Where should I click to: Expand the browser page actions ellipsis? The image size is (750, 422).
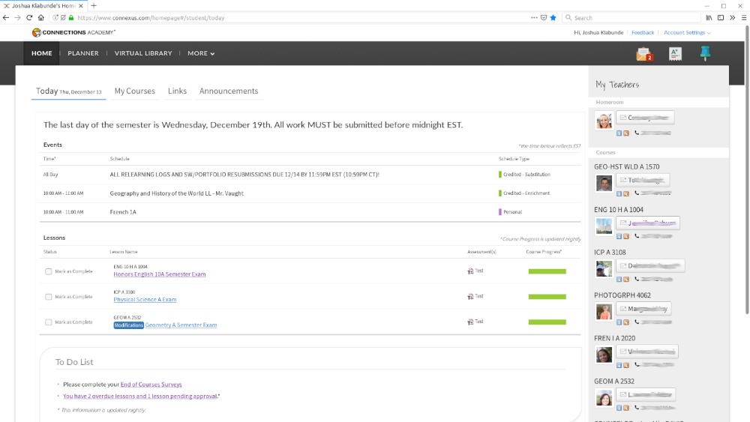pyautogui.click(x=534, y=17)
